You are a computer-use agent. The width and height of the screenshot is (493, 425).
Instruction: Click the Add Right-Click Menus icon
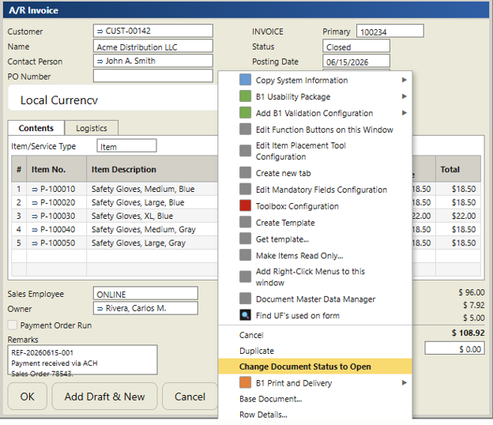pos(245,276)
